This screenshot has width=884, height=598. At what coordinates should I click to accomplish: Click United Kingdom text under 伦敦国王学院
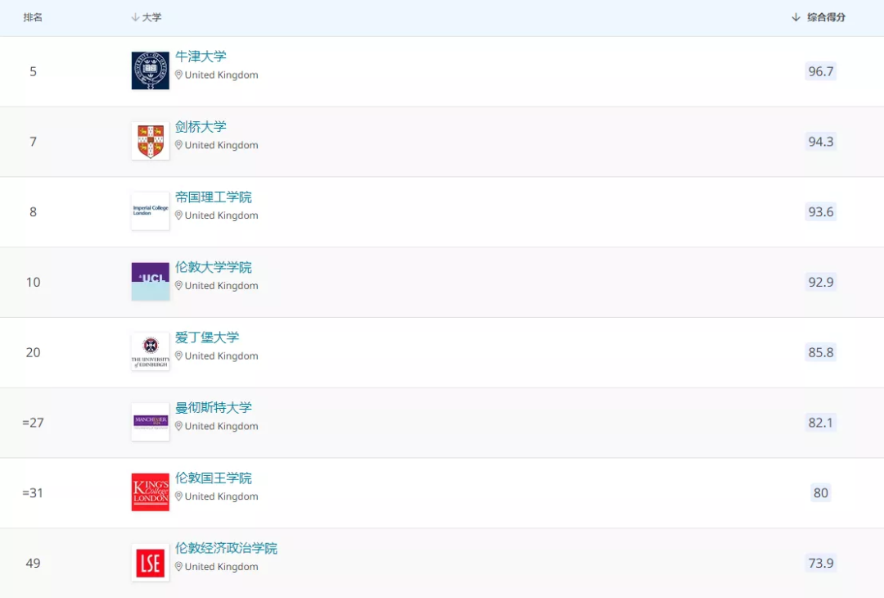[x=222, y=496]
